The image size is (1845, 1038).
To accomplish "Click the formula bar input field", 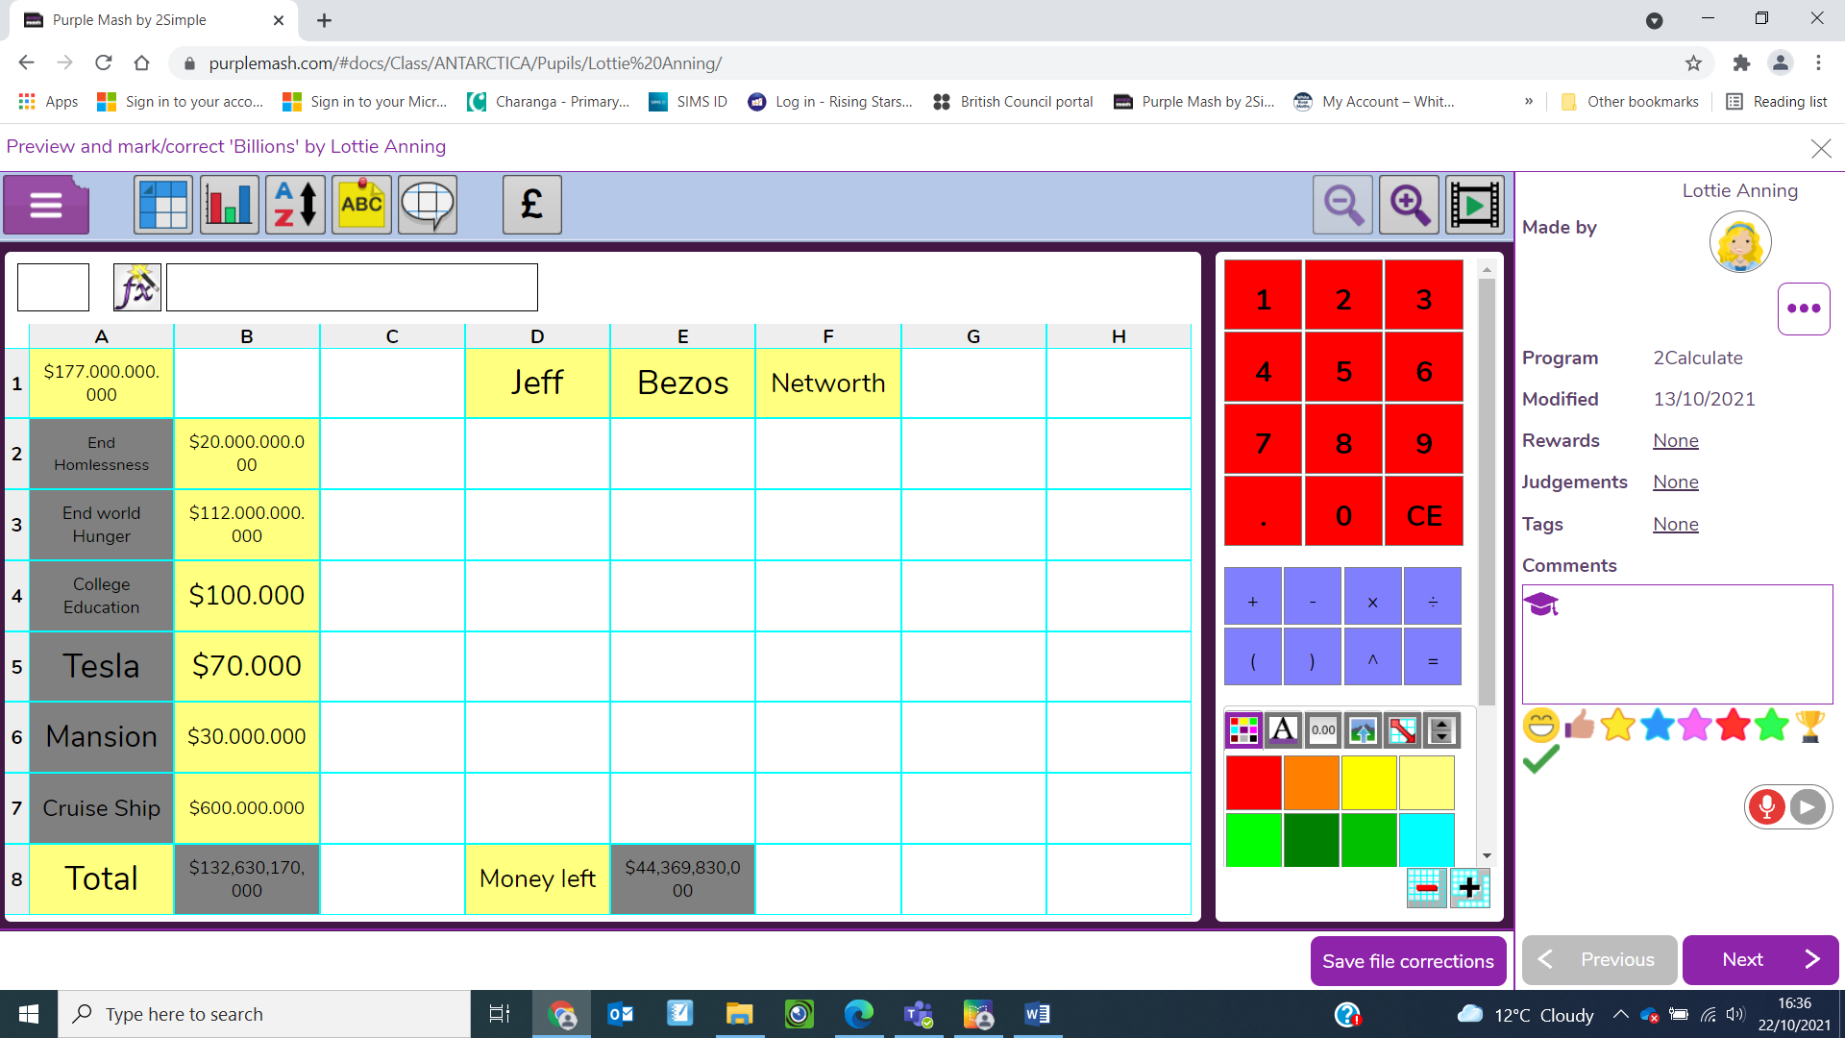I will pyautogui.click(x=352, y=287).
